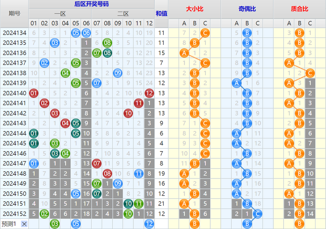
Task: Click blue ball 12 in 预测1 row
Action: (x=149, y=224)
